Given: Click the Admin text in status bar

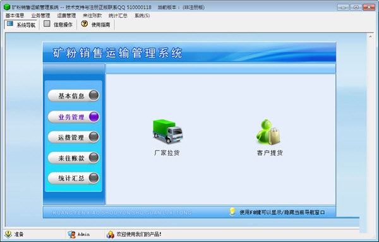Looking at the screenshot, I should pyautogui.click(x=83, y=234).
